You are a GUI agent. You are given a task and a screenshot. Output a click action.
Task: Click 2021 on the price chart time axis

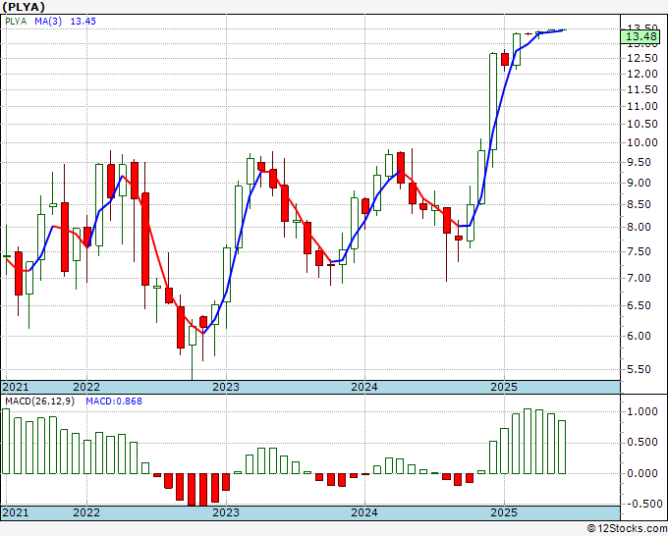tap(16, 387)
